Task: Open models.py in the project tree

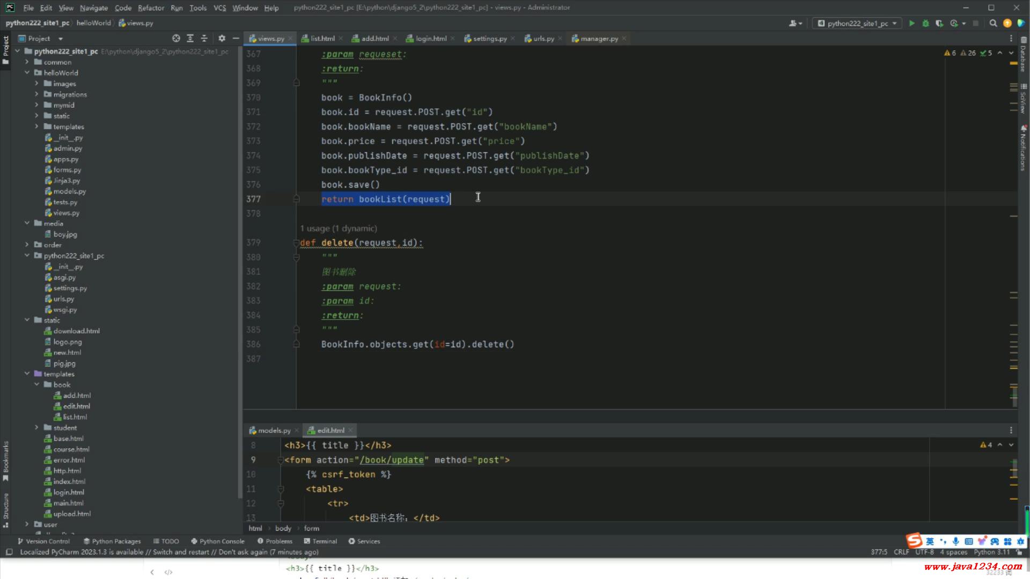Action: 69,191
